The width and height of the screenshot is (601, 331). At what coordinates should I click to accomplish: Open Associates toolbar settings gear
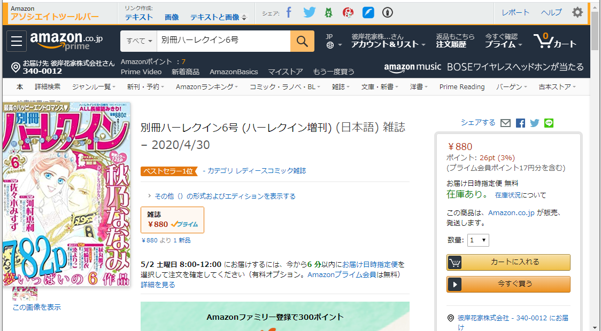pos(577,13)
